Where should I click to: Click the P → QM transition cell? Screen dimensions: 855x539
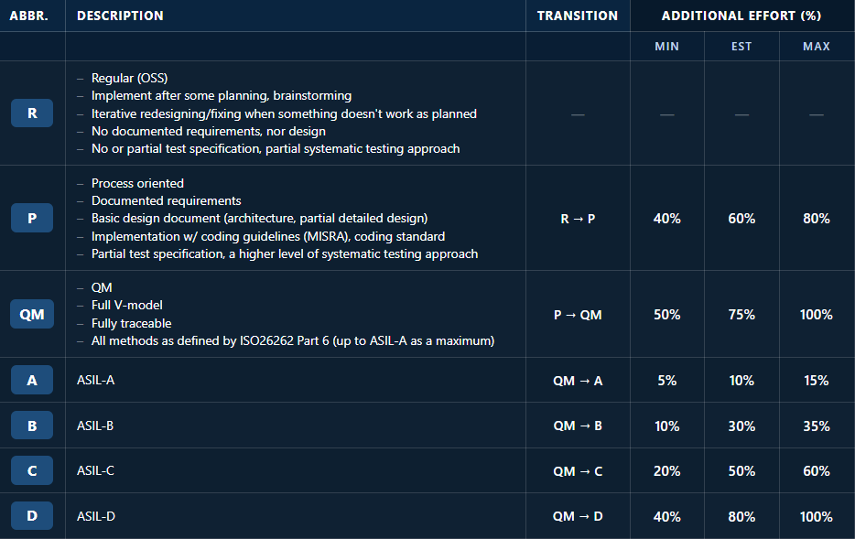(578, 315)
